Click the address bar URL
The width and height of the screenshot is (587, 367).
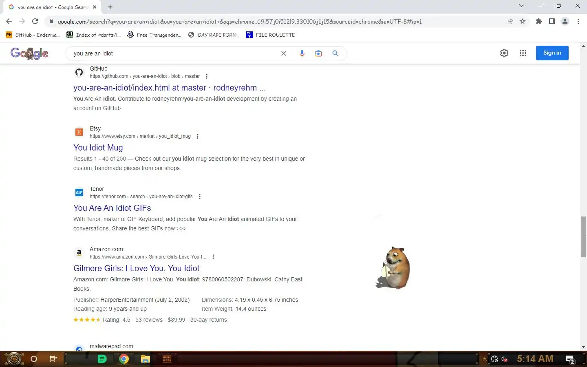[x=240, y=22]
